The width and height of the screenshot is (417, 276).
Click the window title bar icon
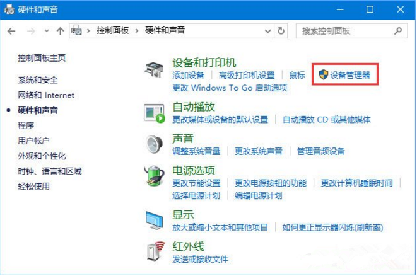coord(9,9)
